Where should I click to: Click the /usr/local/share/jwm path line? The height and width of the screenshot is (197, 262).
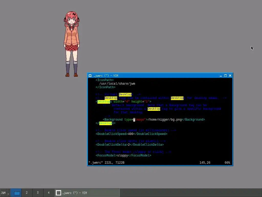click(x=117, y=84)
